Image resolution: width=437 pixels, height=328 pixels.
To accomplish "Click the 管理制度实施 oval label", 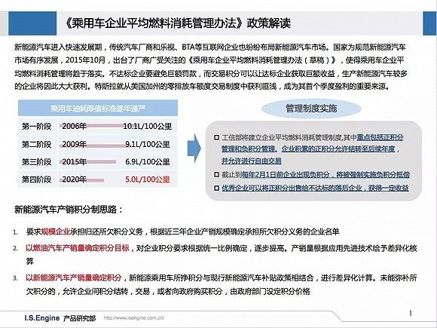I will tap(311, 109).
